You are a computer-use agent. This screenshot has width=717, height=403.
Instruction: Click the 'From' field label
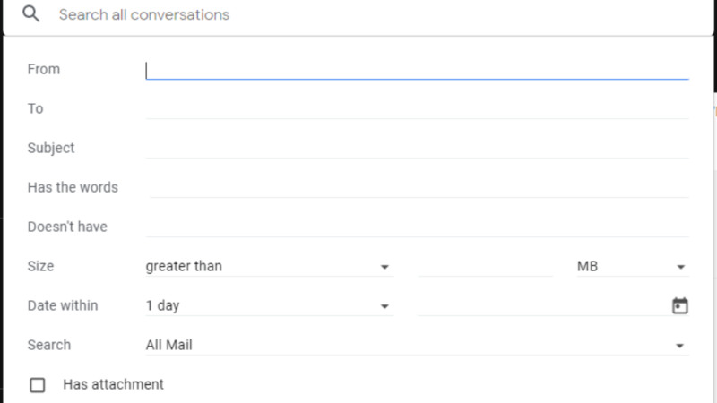(x=43, y=69)
